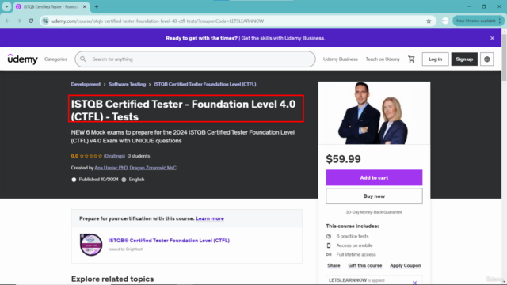Click the Published 10/2024 text

click(98, 180)
